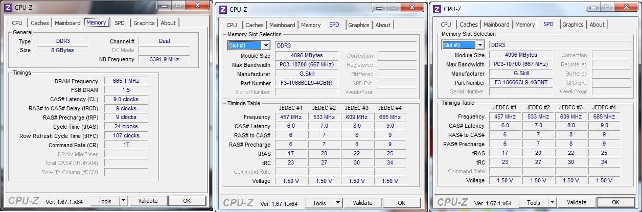The height and width of the screenshot is (212, 642).
Task: Click the Command Rate value 1T
Action: click(126, 145)
